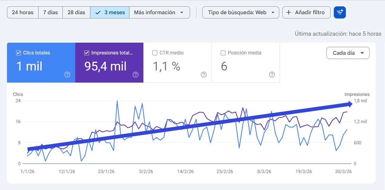
Task: Click the help icon on CTR medio card
Action: 203,75
